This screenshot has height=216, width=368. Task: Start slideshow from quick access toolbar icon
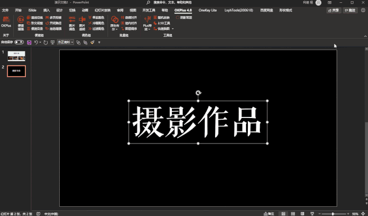(x=52, y=42)
